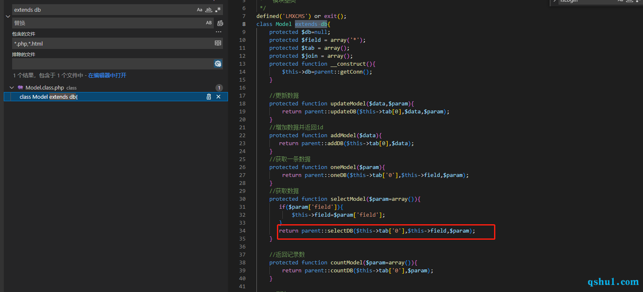Click code line defined('LMXCMS') or exit();

click(302, 16)
